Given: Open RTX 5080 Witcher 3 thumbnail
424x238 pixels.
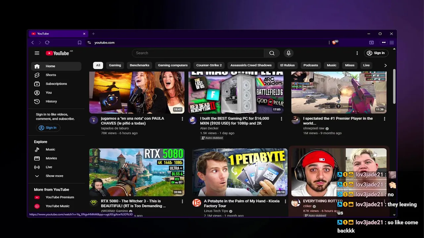Looking at the screenshot, I should pos(137,172).
